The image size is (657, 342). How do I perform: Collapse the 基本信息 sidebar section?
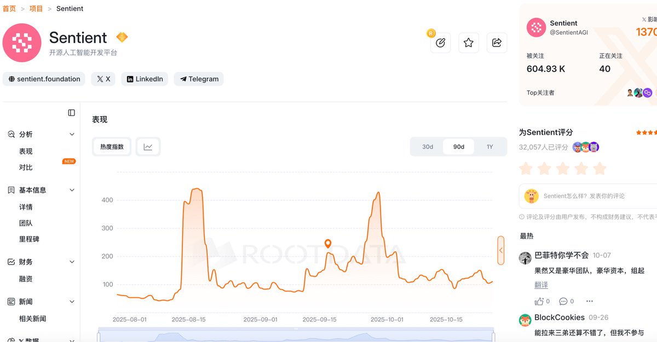pos(72,190)
